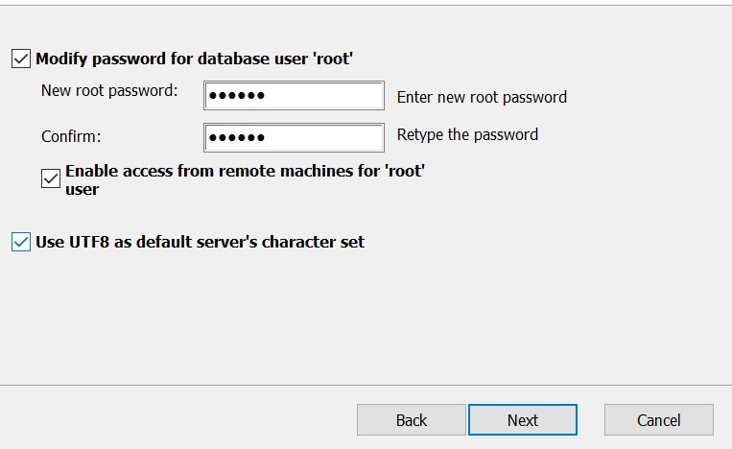
Task: Click the 'Use UTF8 as default server's character set' label
Action: click(200, 242)
